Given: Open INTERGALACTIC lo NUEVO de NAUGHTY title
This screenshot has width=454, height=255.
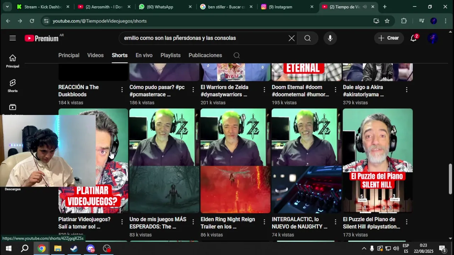Looking at the screenshot, I should click(299, 223).
